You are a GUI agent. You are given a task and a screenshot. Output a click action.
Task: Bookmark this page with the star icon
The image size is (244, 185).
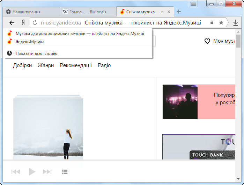[x=221, y=23]
